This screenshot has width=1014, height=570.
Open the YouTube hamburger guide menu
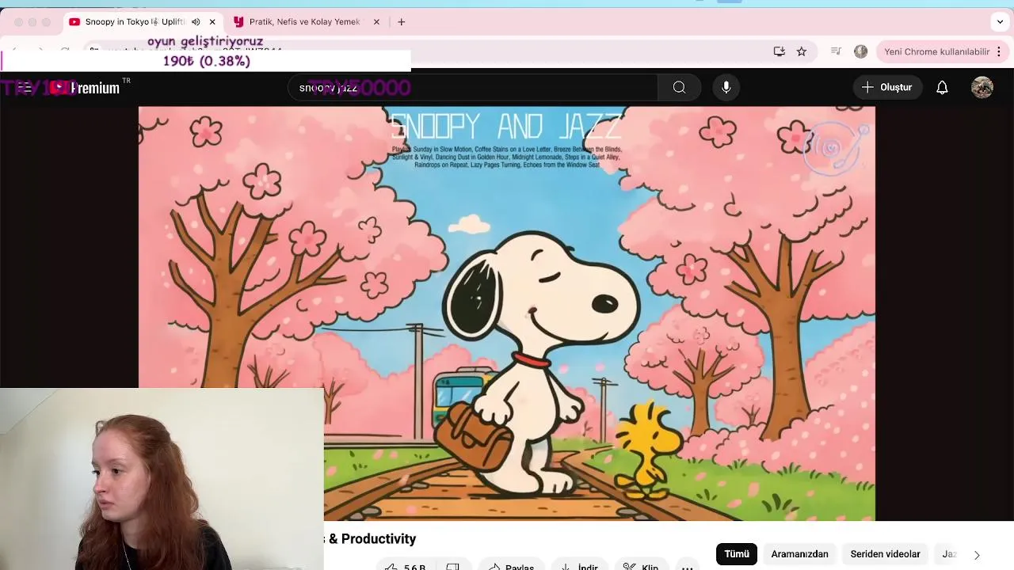25,88
